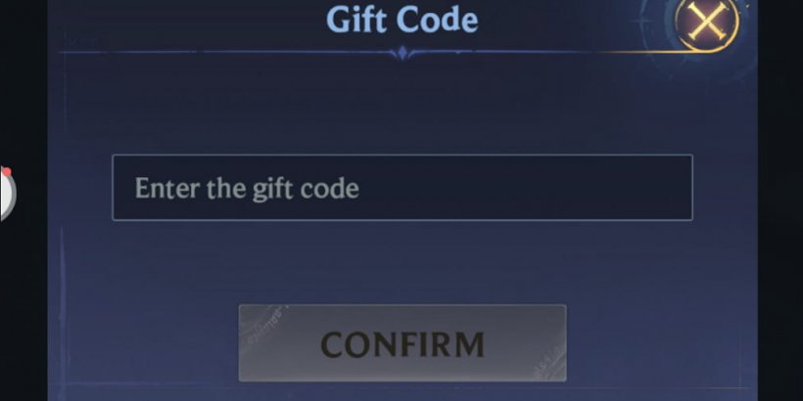Select the Gift Code title text
Screen dimensions: 803x401
pyautogui.click(x=402, y=20)
